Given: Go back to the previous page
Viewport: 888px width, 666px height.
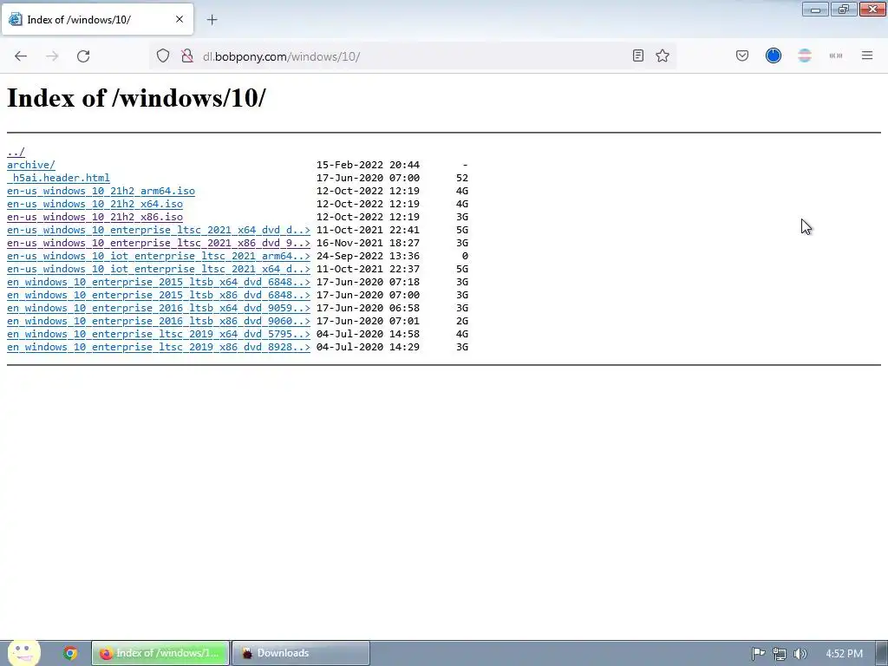Looking at the screenshot, I should (21, 56).
